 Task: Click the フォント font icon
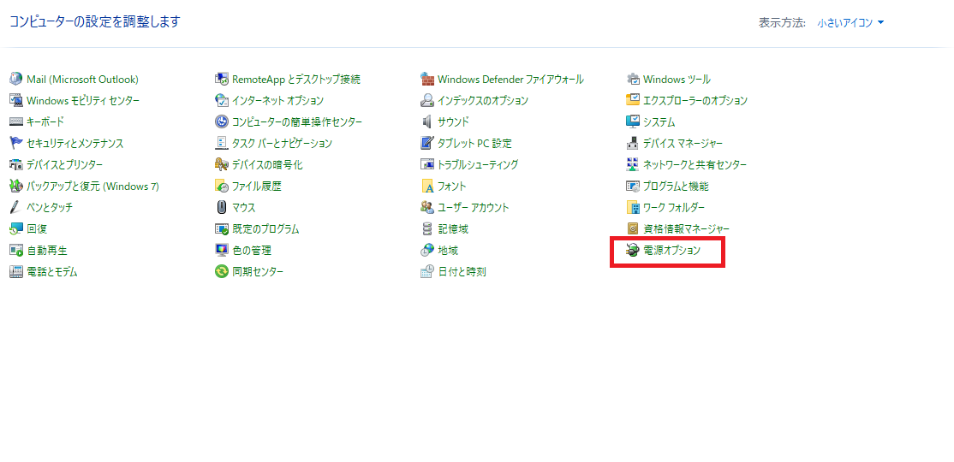point(427,187)
